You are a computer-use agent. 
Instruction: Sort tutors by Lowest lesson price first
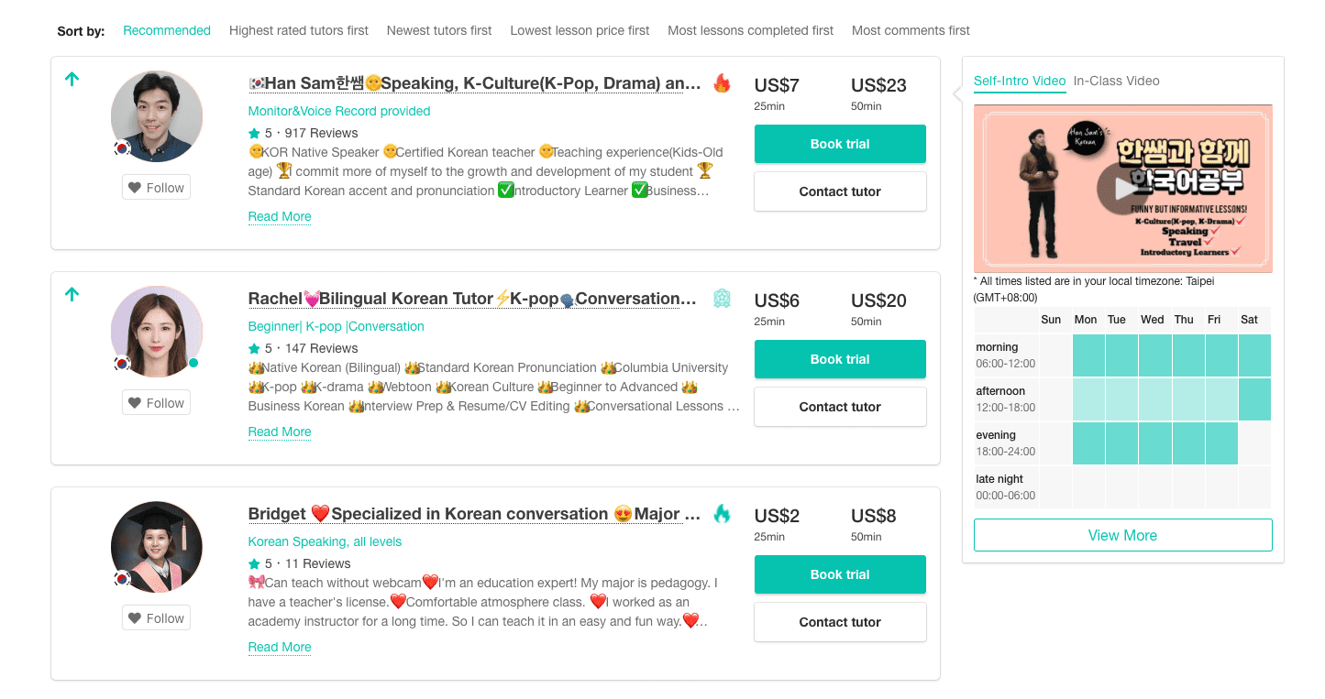[x=580, y=30]
